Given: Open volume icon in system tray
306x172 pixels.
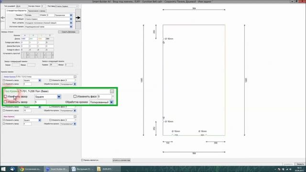Looking at the screenshot, I should (x=291, y=169).
